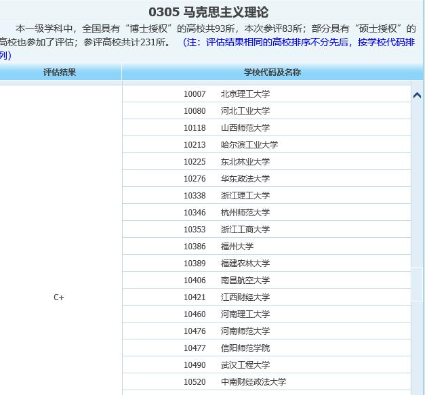Select row 10386 福州大学
The width and height of the screenshot is (427, 395).
click(266, 247)
